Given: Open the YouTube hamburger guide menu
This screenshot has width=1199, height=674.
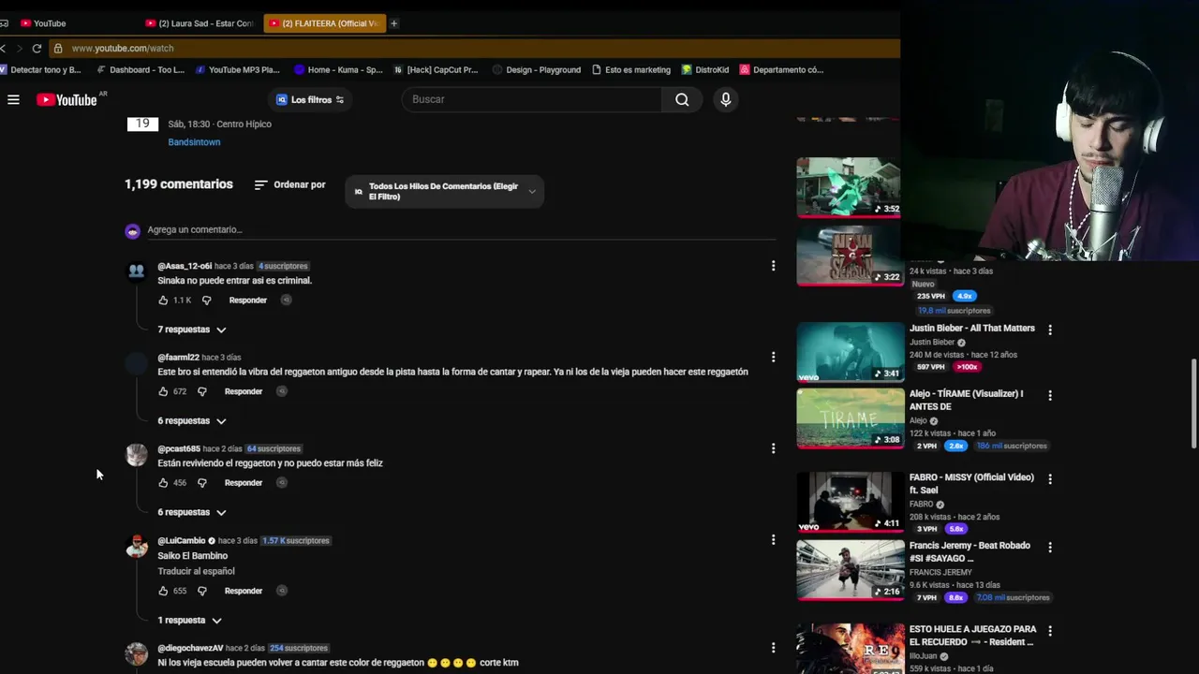Looking at the screenshot, I should (13, 99).
